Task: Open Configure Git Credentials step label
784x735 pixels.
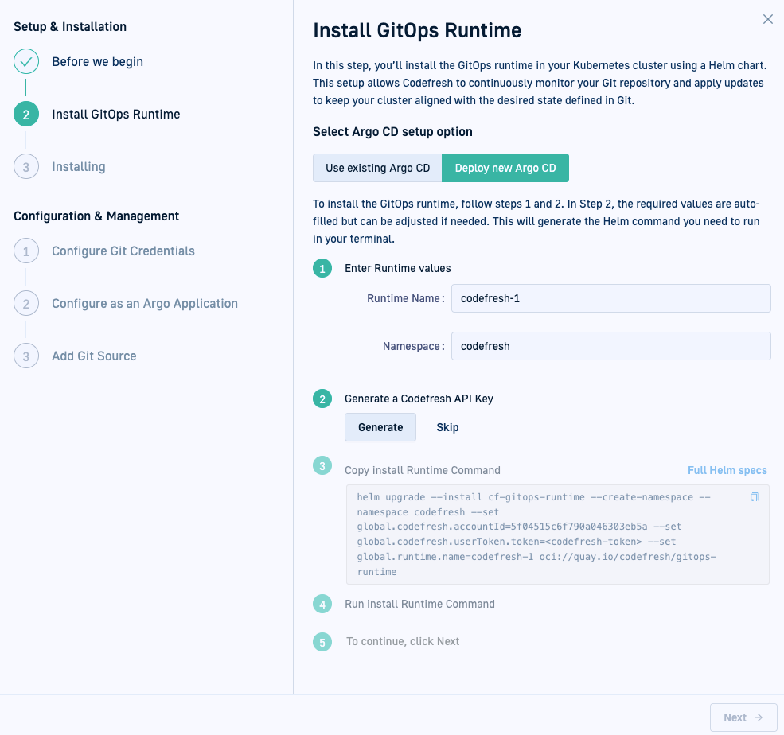Action: click(x=123, y=251)
